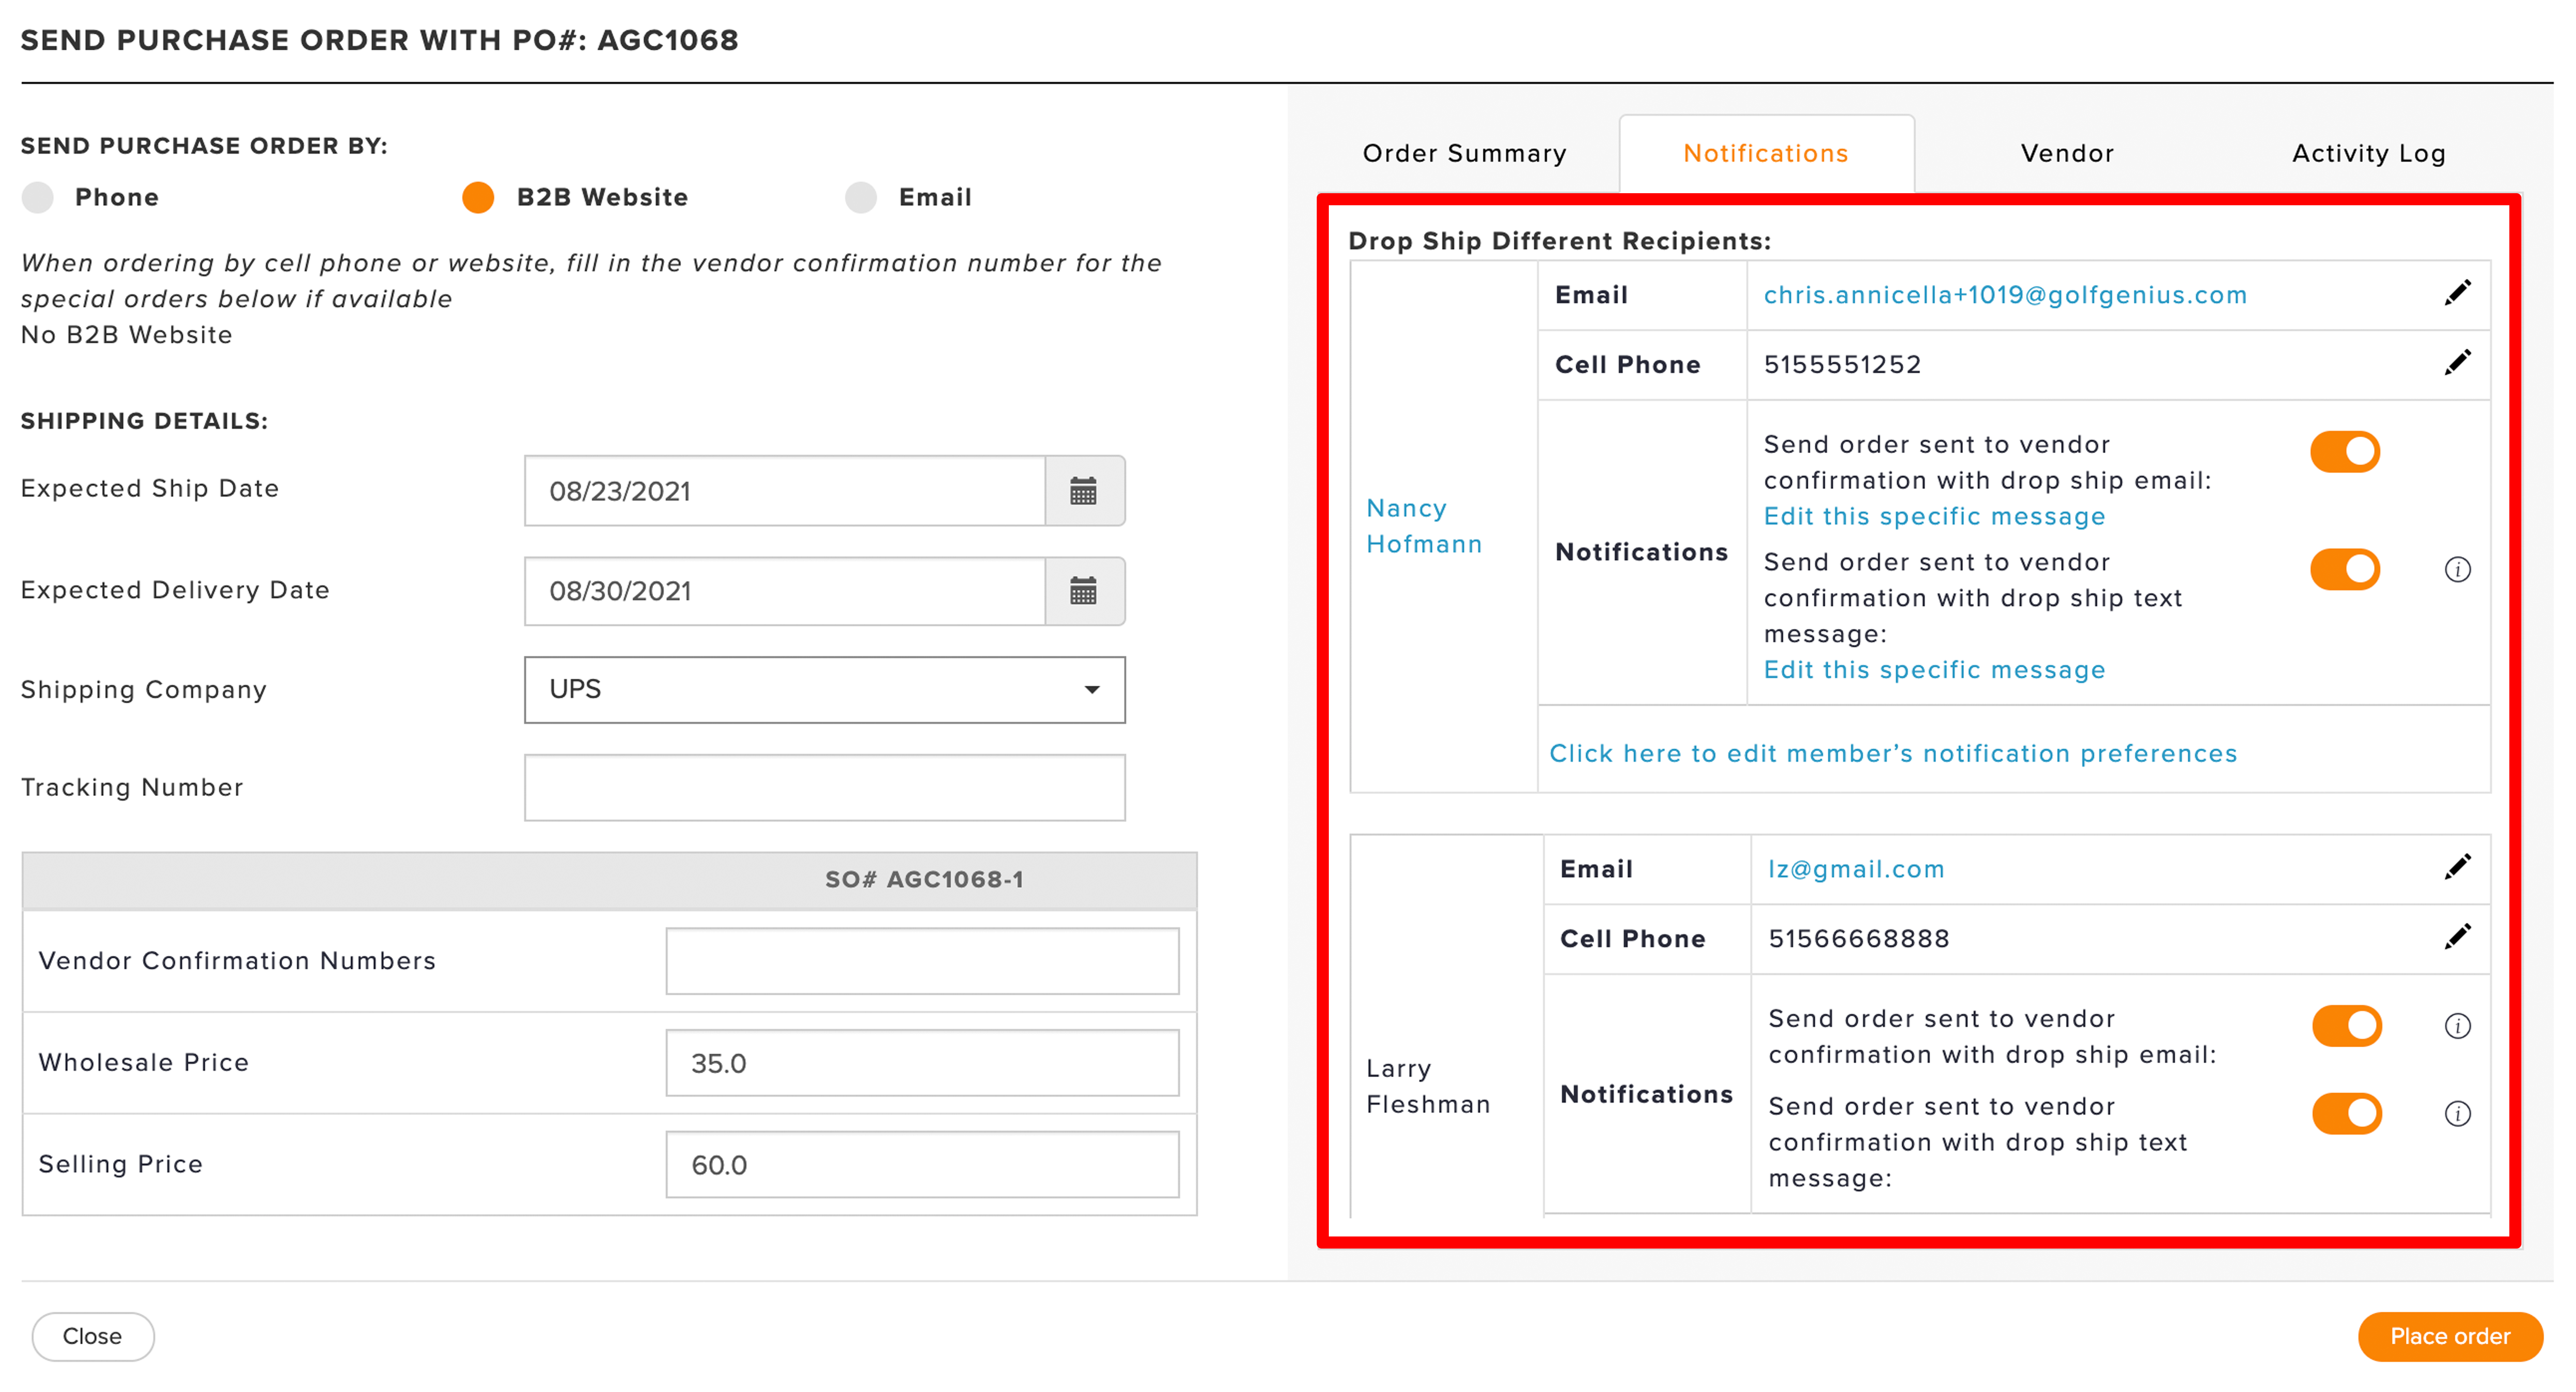This screenshot has height=1392, width=2576.
Task: Select Phone as send method
Action: coord(38,197)
